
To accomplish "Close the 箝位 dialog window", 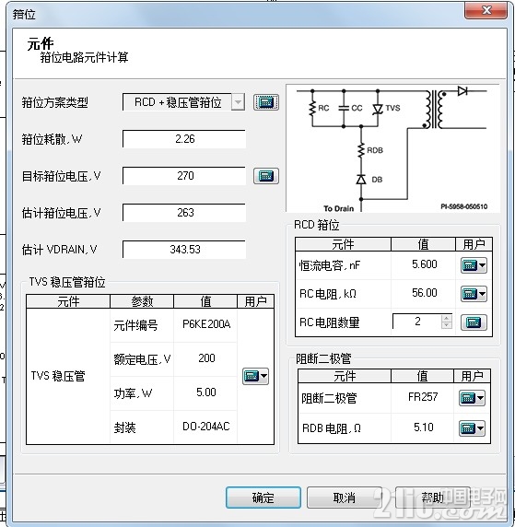I will tap(486, 10).
